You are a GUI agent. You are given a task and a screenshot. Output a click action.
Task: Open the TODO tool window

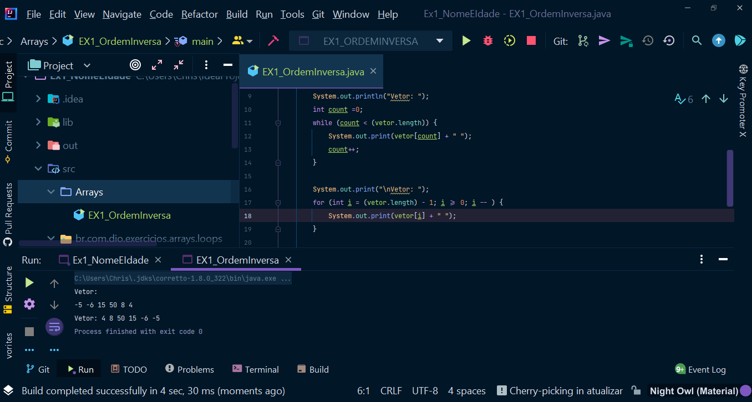pyautogui.click(x=129, y=369)
